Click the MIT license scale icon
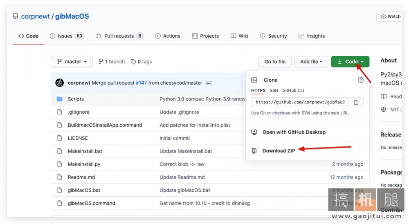This screenshot has width=409, height=224. (384, 110)
